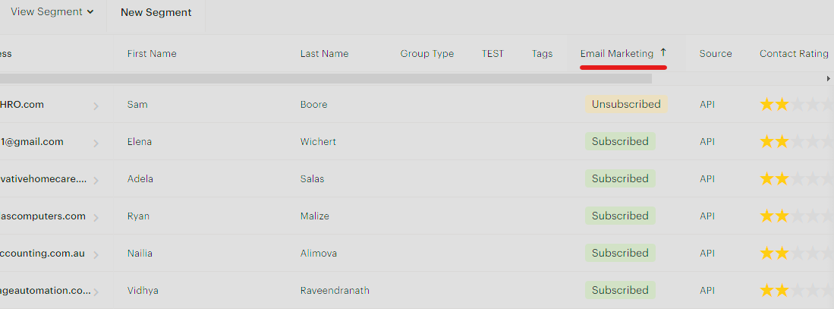Click the chevron in Nailia's row

96,254
